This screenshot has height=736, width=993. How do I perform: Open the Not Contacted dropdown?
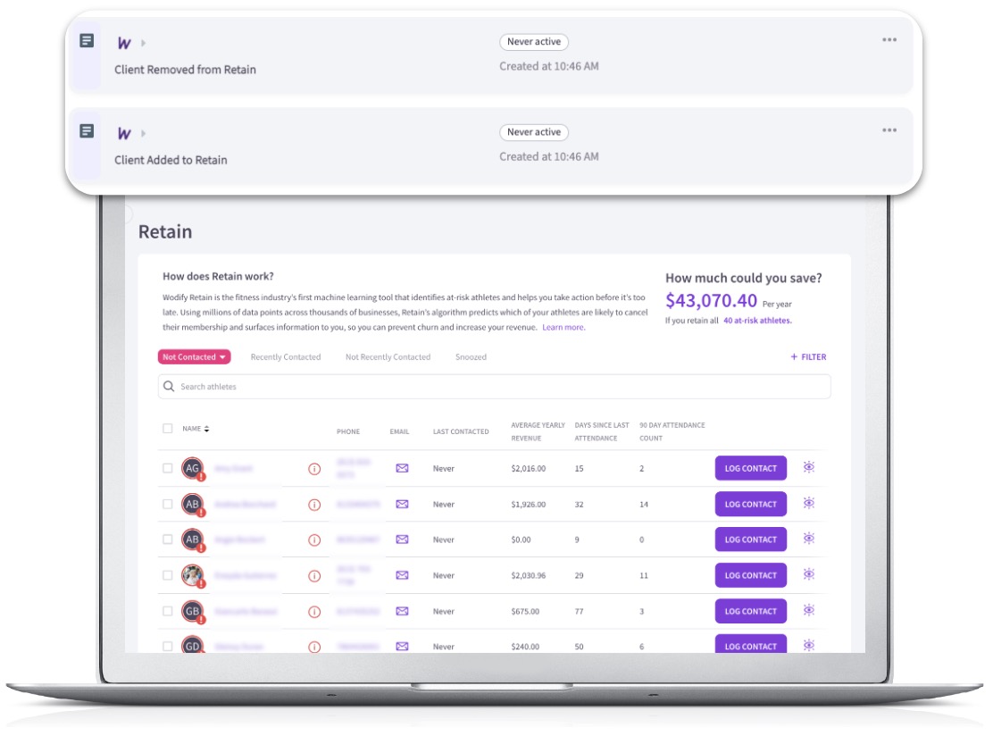point(194,357)
